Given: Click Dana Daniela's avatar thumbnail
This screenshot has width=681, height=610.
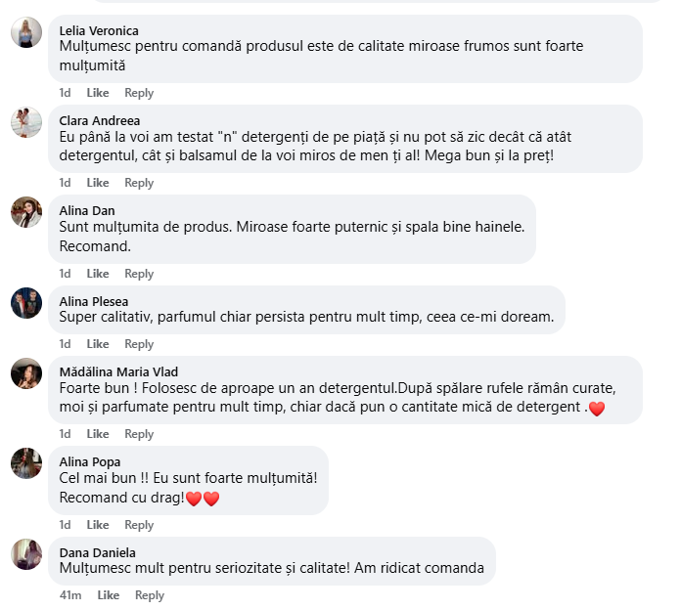Looking at the screenshot, I should 26,553.
